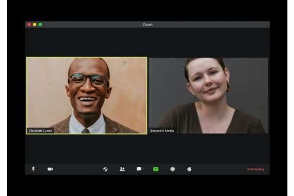This screenshot has height=196, width=294.
Task: Open the reactions icon
Action: 189,169
